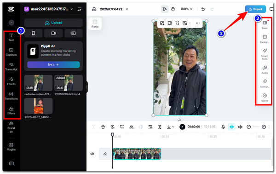Open the Background properties tab
Image resolution: width=276 pixels, height=174 pixels.
[x=265, y=39]
